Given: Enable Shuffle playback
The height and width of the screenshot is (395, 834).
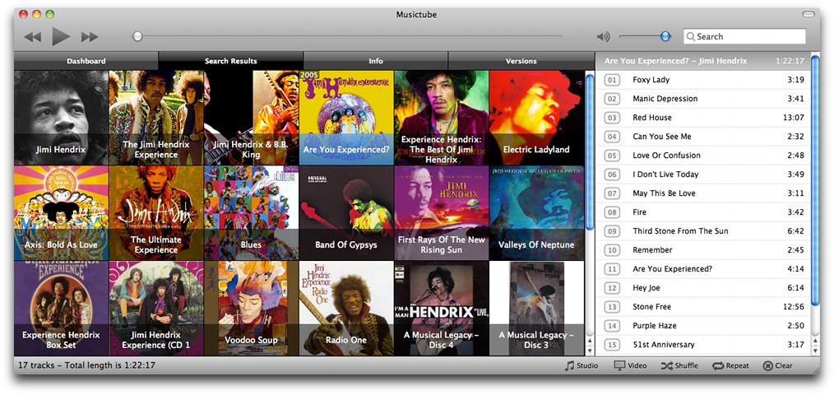Looking at the screenshot, I should 679,365.
